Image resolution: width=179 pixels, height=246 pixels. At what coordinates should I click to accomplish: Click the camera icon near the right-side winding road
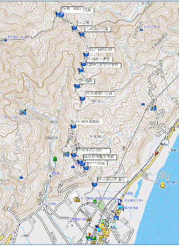click(x=153, y=108)
